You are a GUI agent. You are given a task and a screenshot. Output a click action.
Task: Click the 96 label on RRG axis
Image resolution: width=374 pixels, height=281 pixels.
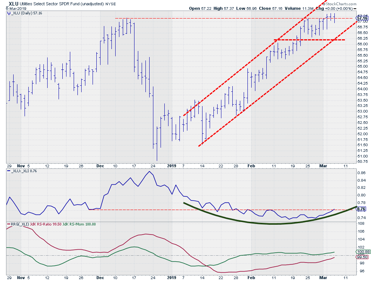coord(362,271)
